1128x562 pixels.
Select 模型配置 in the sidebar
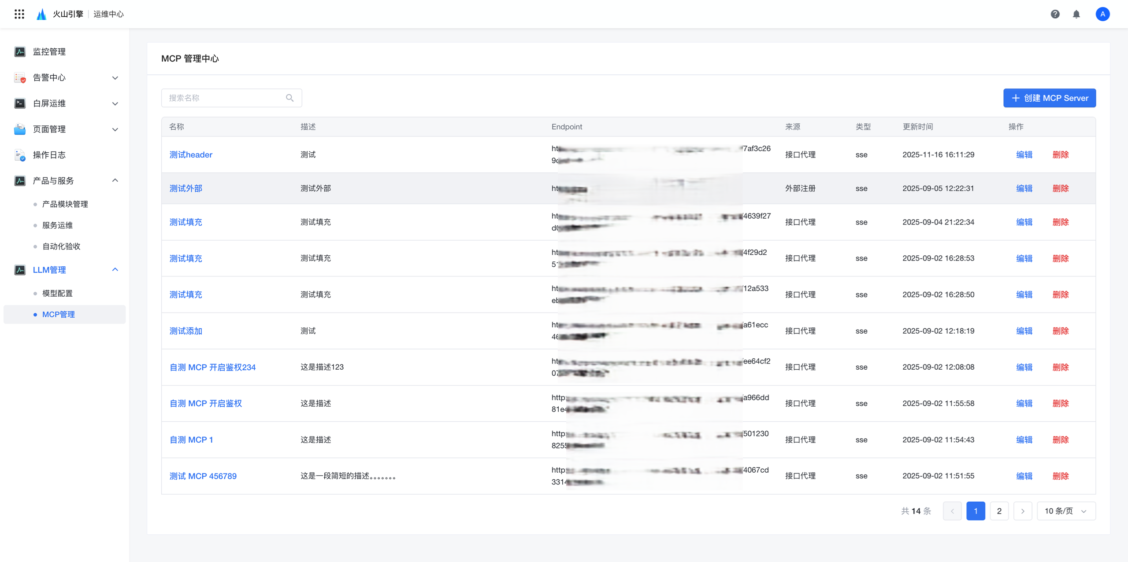click(57, 293)
